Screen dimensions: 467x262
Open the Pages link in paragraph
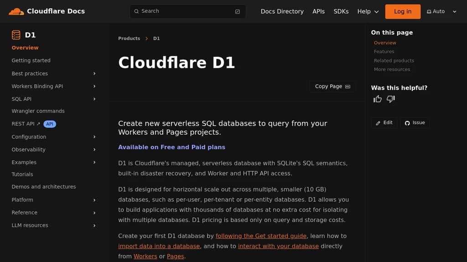(176, 257)
